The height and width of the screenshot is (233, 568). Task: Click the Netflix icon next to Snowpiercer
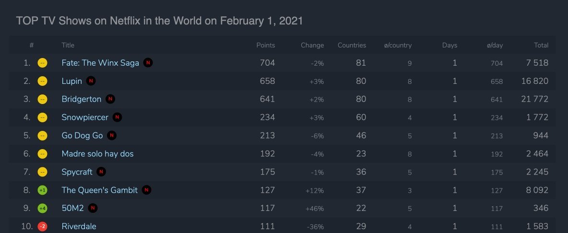pos(118,117)
